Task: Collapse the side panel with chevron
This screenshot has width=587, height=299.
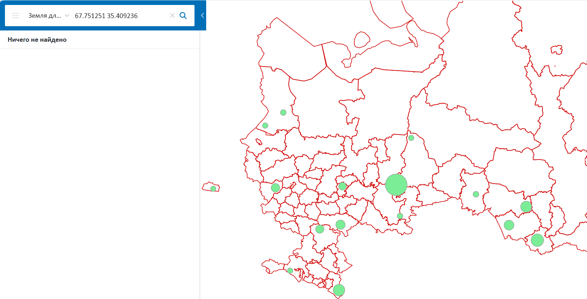Action: [202, 15]
